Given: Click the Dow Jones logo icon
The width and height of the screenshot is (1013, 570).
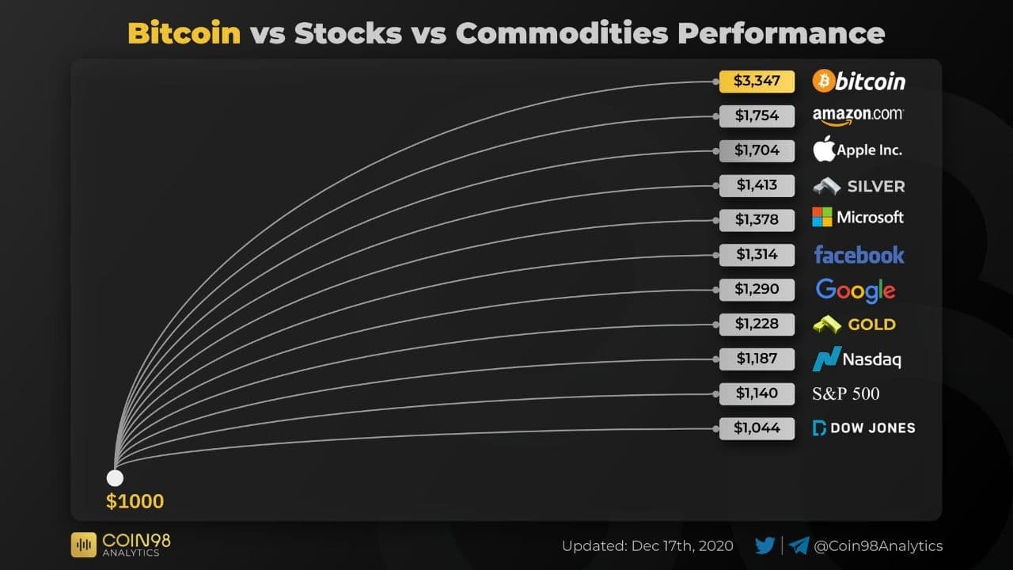Looking at the screenshot, I should click(x=820, y=428).
